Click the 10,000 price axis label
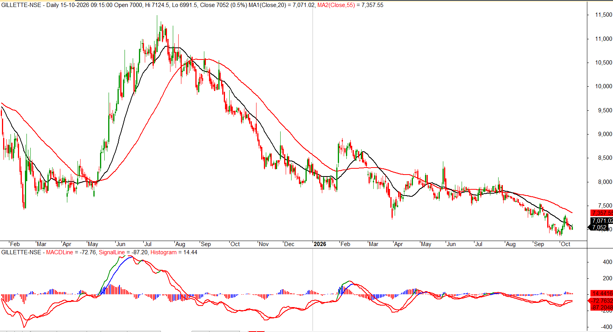Image resolution: width=613 pixels, height=332 pixels. point(604,86)
